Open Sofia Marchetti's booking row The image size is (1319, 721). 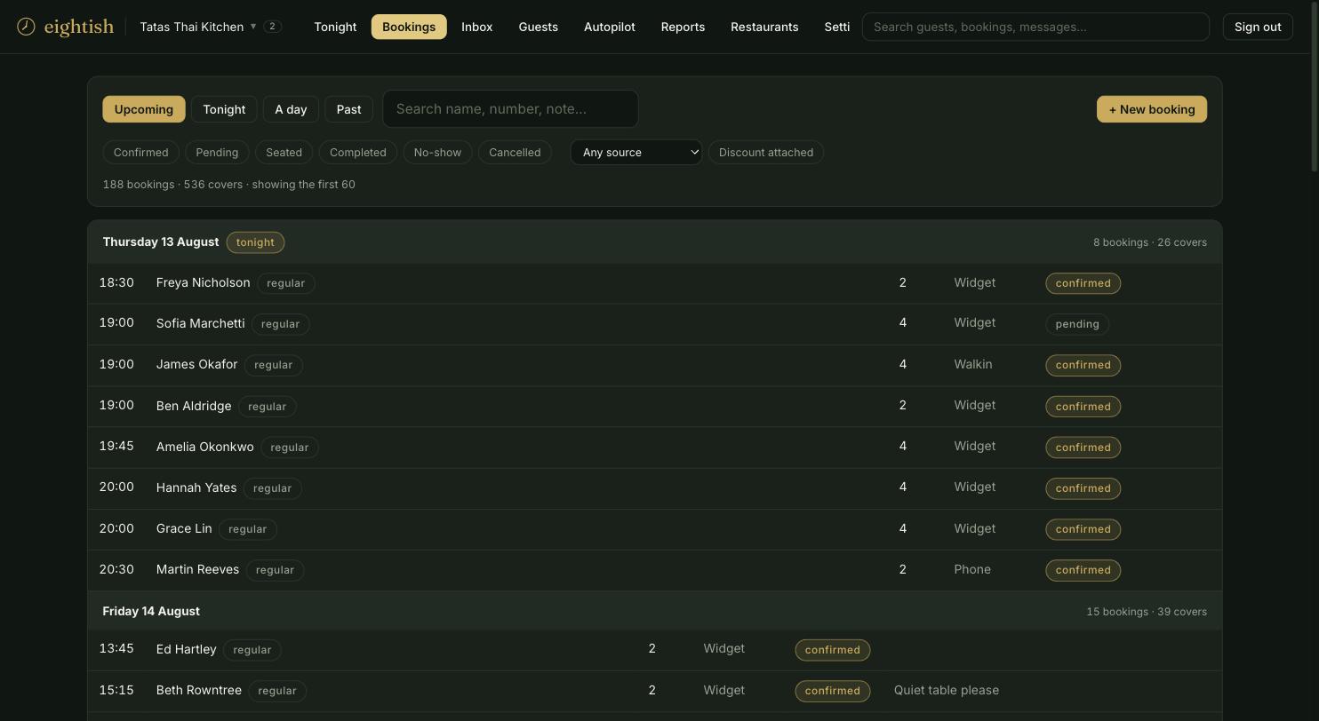[x=655, y=324]
